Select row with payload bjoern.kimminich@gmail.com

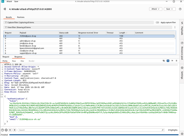tap(89, 48)
